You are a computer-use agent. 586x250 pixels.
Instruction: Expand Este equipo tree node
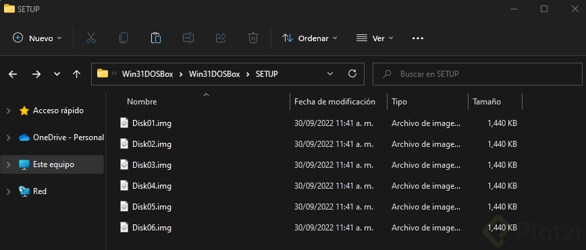(x=9, y=164)
